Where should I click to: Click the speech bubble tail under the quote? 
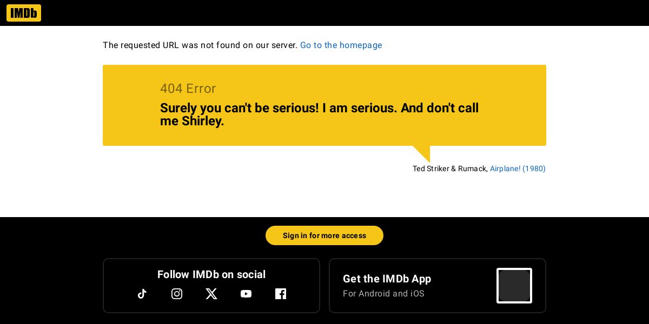pyautogui.click(x=423, y=152)
